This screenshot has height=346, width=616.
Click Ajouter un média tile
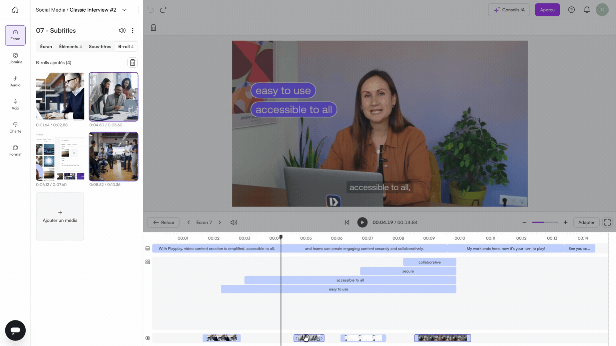pyautogui.click(x=60, y=216)
